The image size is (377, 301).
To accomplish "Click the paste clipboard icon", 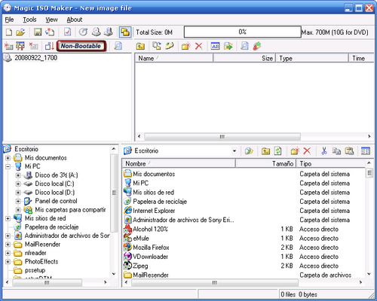I will coord(349,151).
